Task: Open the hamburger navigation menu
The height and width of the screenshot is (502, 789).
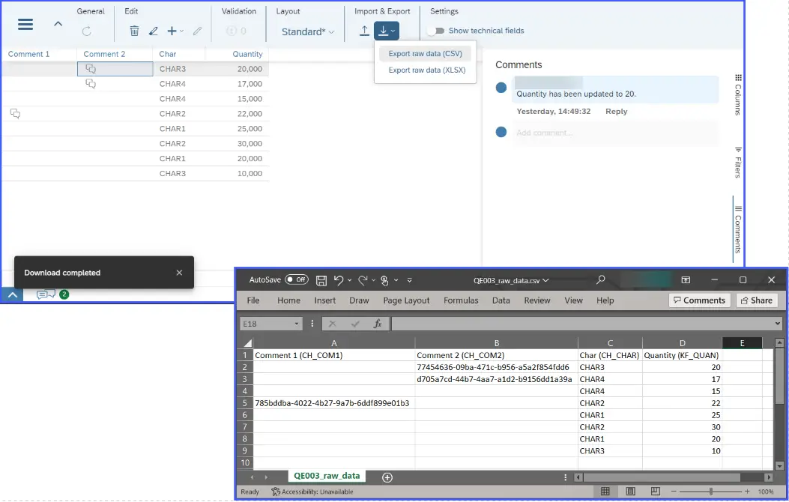Action: click(25, 24)
